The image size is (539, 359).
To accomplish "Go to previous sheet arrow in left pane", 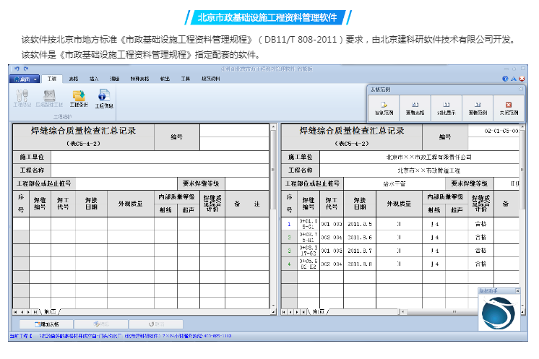I will (22, 312).
